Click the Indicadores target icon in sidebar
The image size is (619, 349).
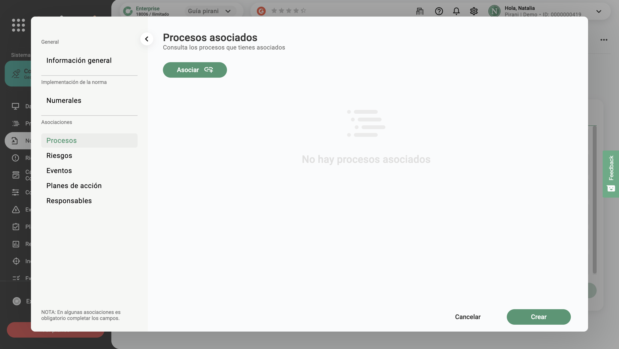click(x=16, y=261)
